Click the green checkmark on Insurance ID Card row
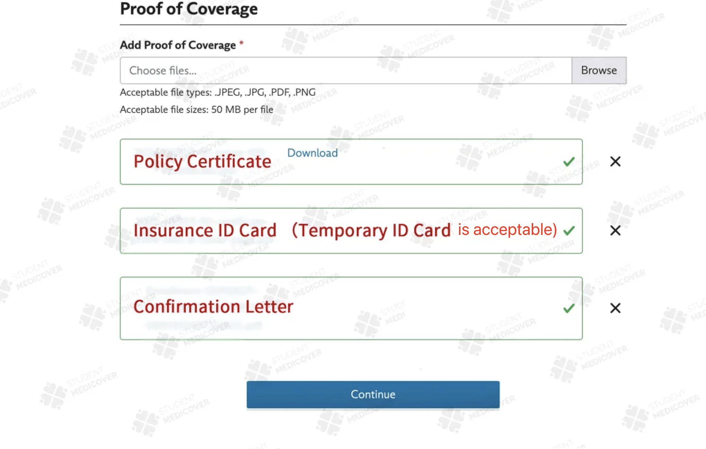This screenshot has width=706, height=449. tap(569, 230)
